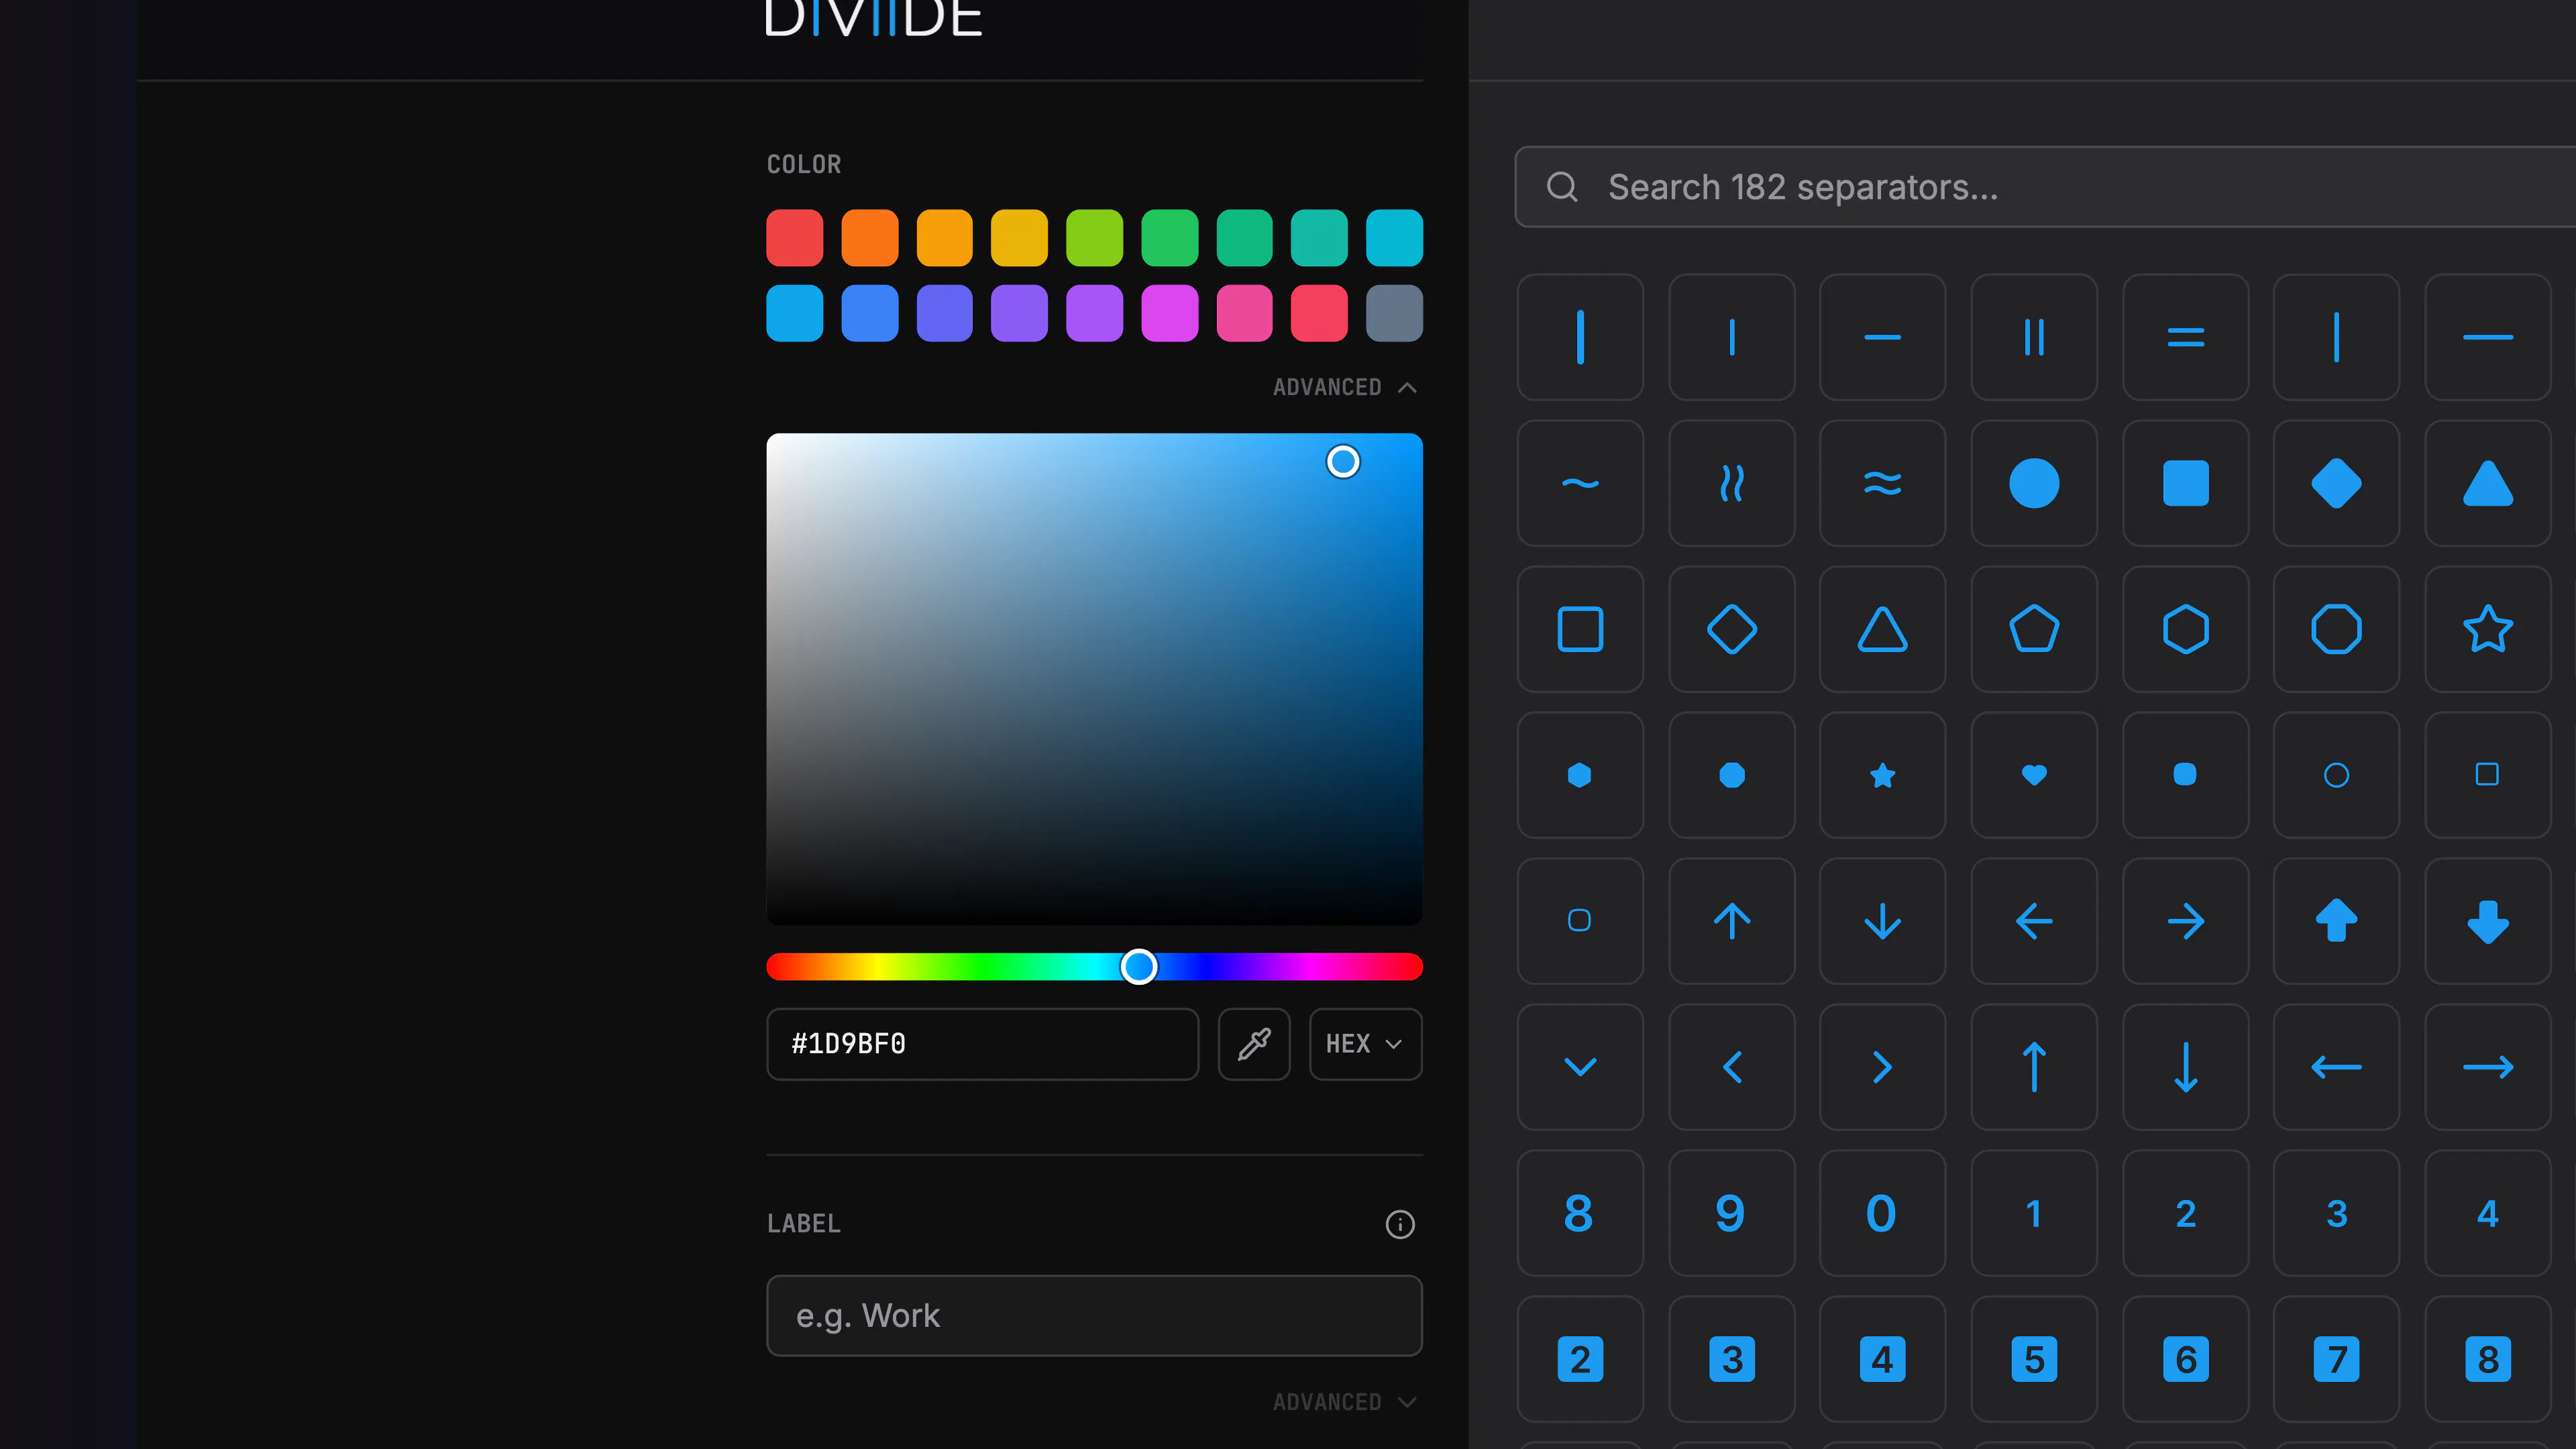Select the filled circle separator
The width and height of the screenshot is (2576, 1449).
2034,483
